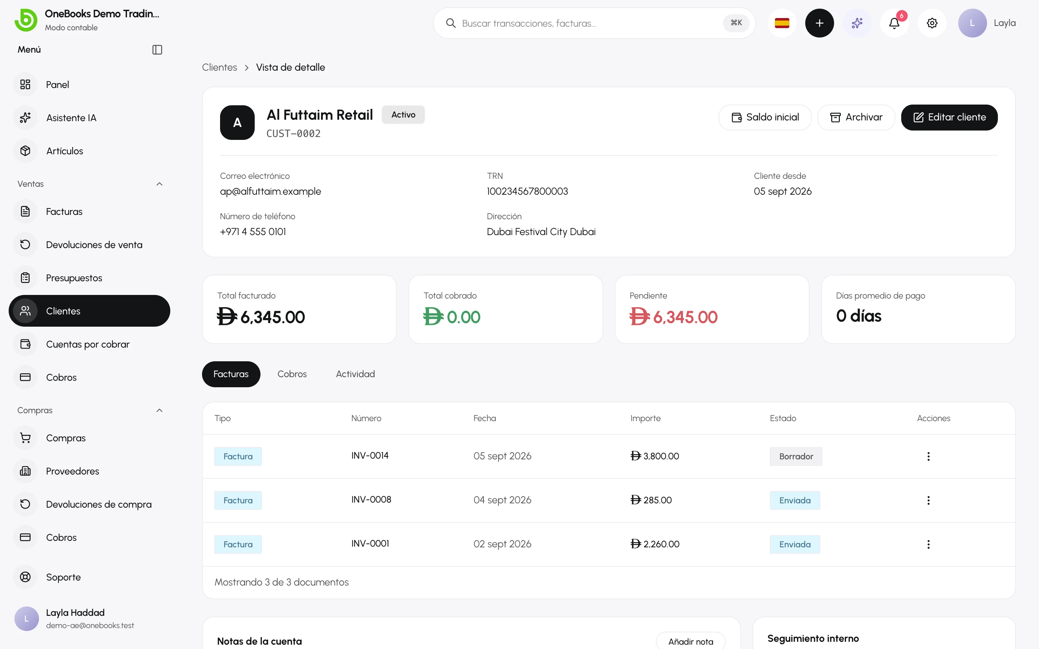Focus the Buscar transacciones search field

594,23
